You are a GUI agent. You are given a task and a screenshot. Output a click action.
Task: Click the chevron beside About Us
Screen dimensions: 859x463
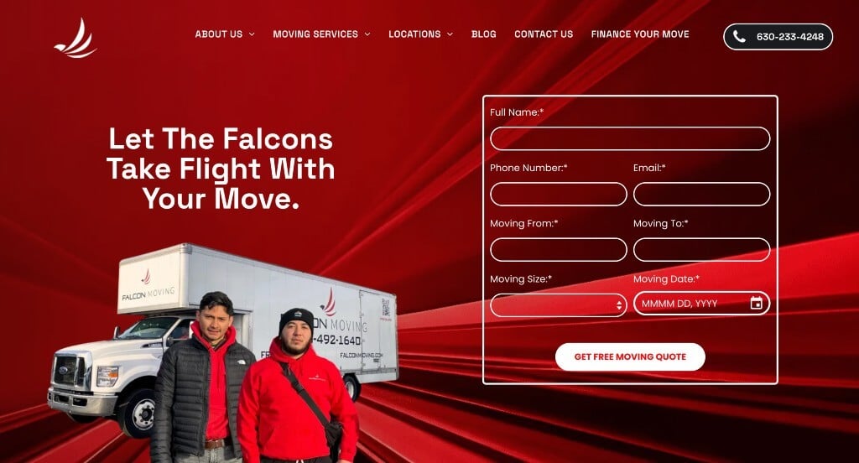(252, 34)
